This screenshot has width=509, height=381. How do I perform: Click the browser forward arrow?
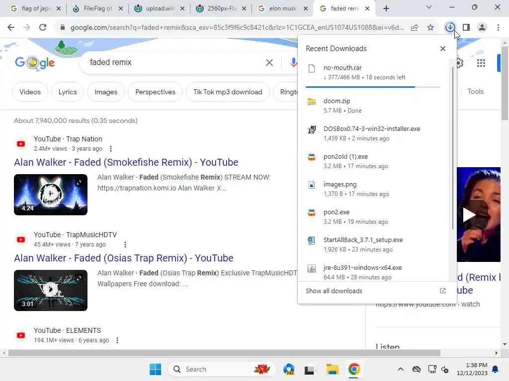tap(27, 27)
